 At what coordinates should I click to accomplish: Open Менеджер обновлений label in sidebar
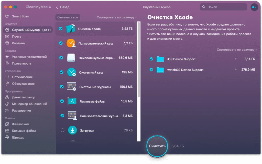pos(30,104)
